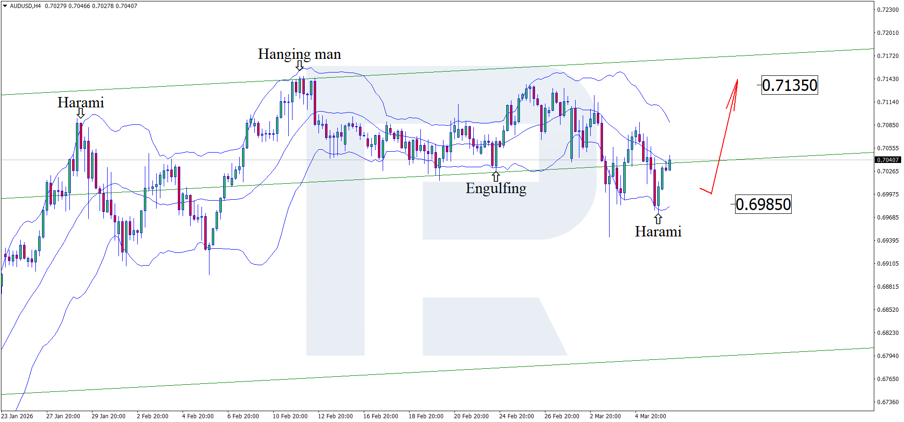
Task: Click the high price value 0.70466
Action: [79, 6]
